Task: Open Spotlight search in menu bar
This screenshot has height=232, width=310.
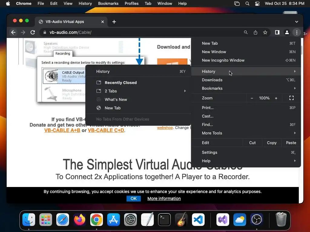Action: pos(247,4)
